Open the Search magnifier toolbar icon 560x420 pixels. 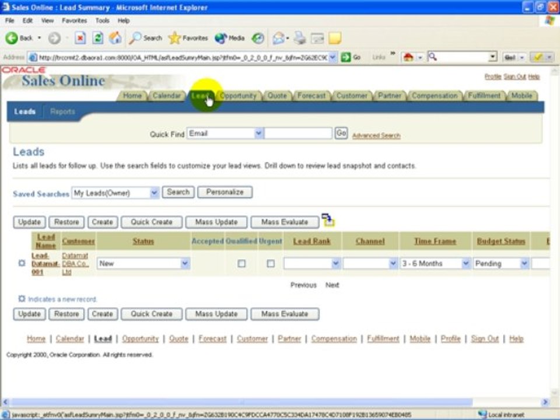[135, 38]
